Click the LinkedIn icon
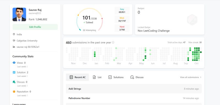 click(14, 47)
